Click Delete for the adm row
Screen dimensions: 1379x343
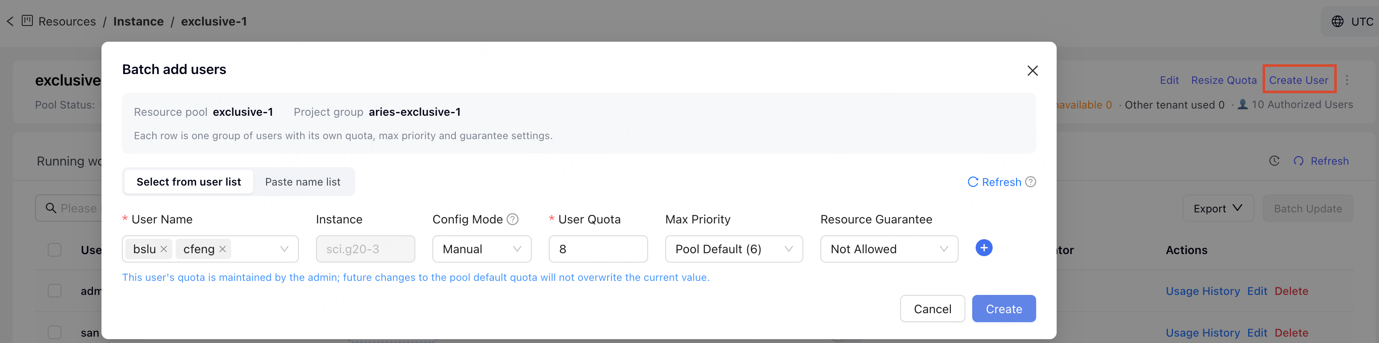tap(1291, 291)
